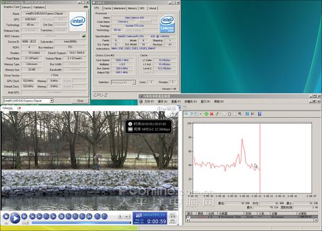Update data with the step-forward toolbar icon
The width and height of the screenshot is (322, 231).
point(252,114)
